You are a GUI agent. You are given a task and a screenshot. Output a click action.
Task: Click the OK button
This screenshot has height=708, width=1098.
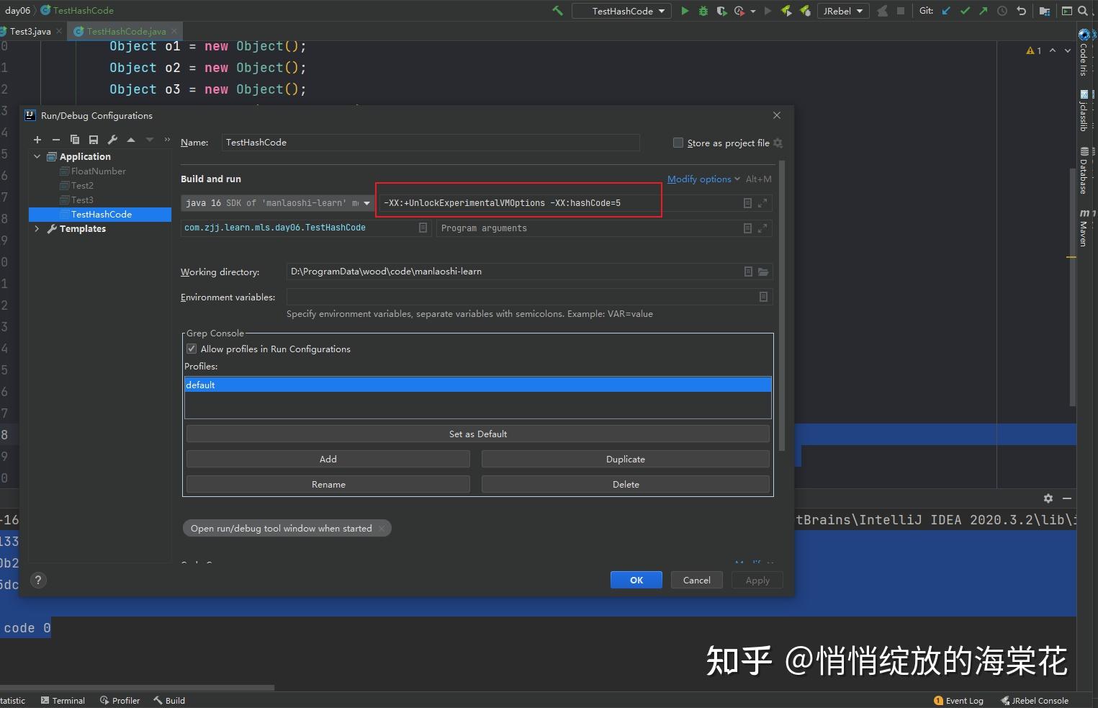tap(636, 580)
